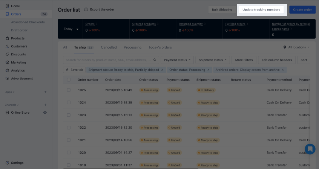Expand the Ordered products metric
The image size is (319, 169).
tap(158, 24)
